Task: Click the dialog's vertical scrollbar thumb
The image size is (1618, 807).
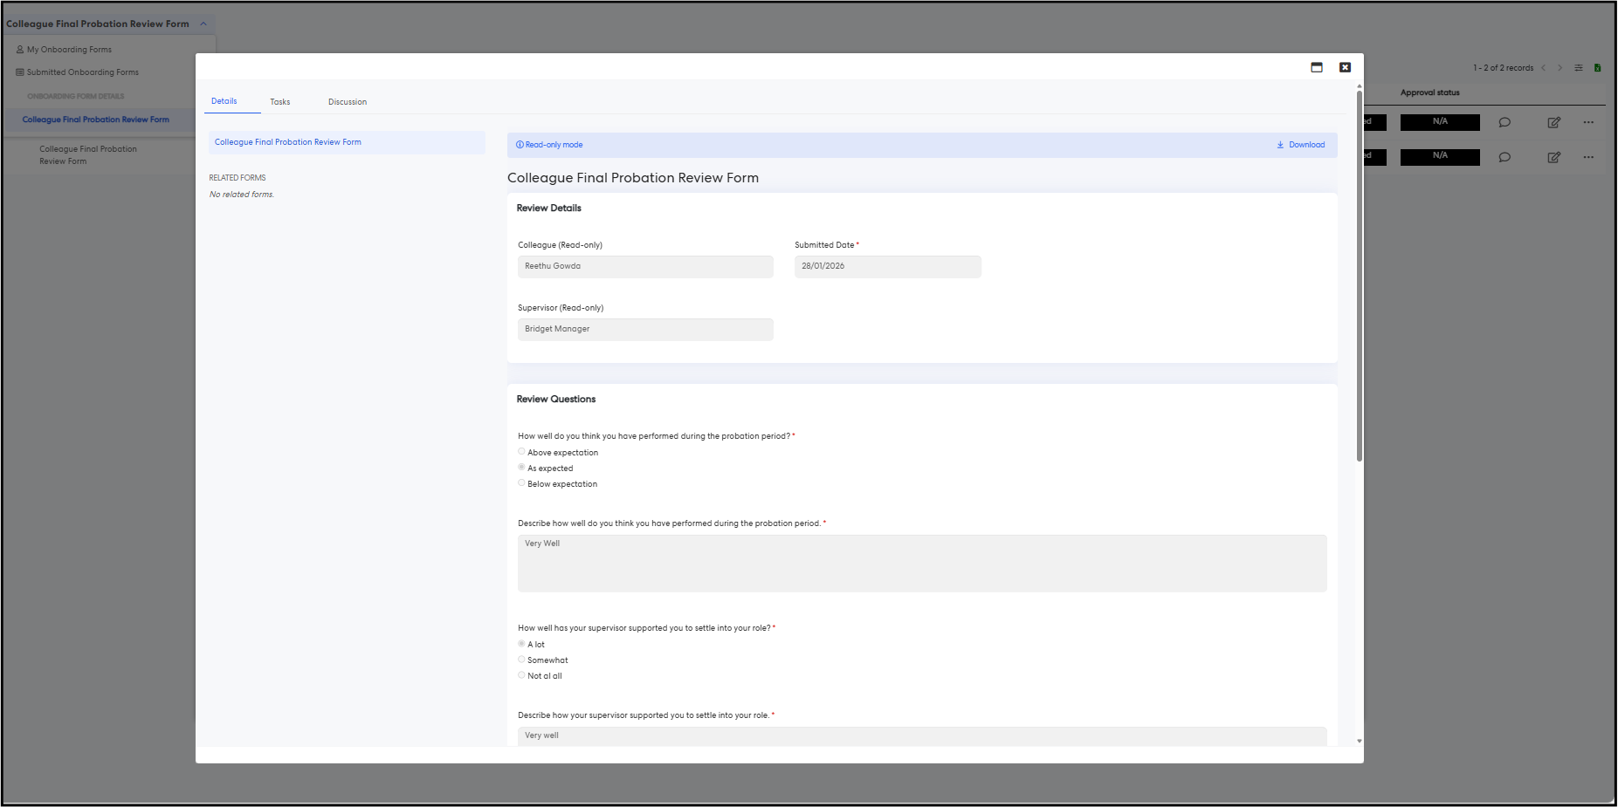Action: tap(1359, 275)
